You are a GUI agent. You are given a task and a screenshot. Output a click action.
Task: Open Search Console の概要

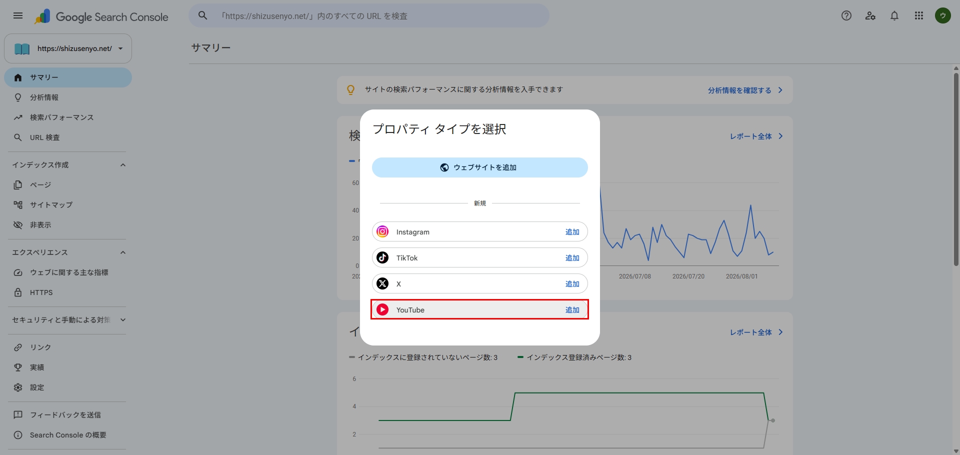click(x=68, y=435)
